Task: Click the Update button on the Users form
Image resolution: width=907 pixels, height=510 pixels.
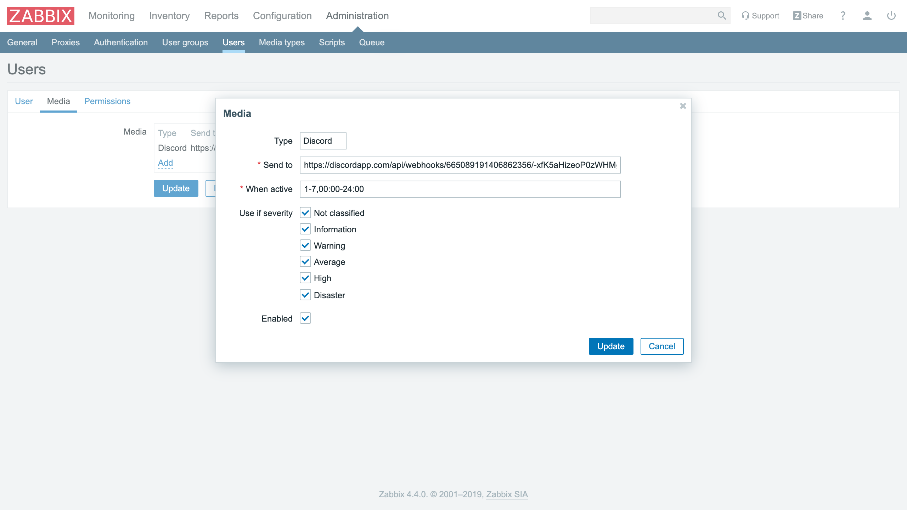Action: pos(176,188)
